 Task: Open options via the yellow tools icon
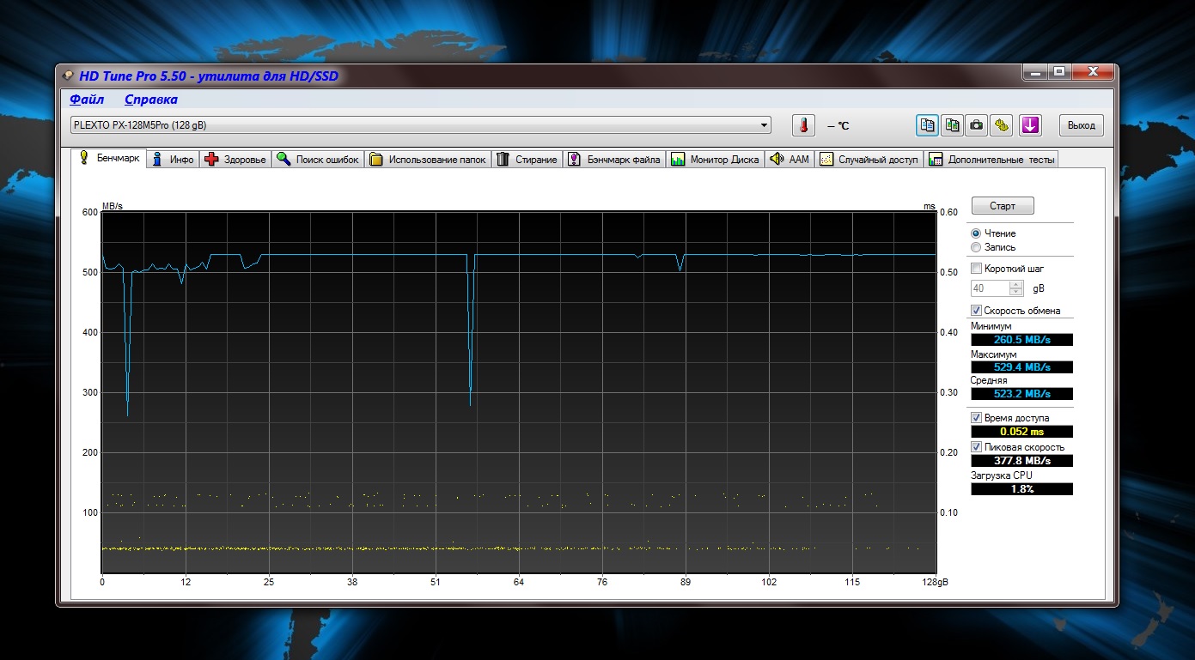[x=1002, y=125]
